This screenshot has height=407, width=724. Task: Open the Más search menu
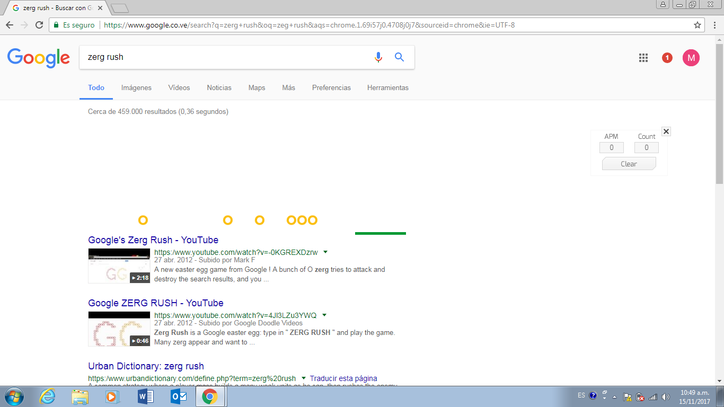(x=288, y=88)
